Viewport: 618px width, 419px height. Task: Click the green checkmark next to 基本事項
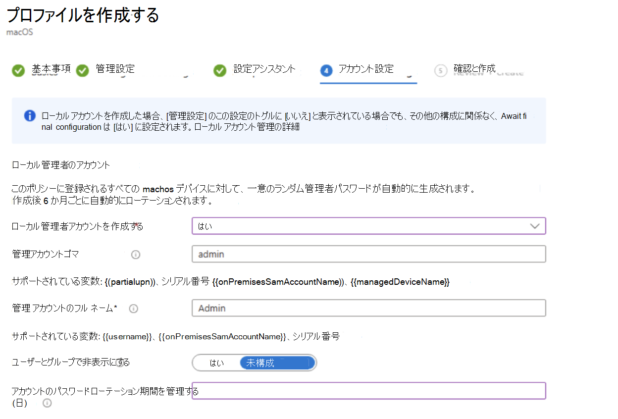pos(18,71)
